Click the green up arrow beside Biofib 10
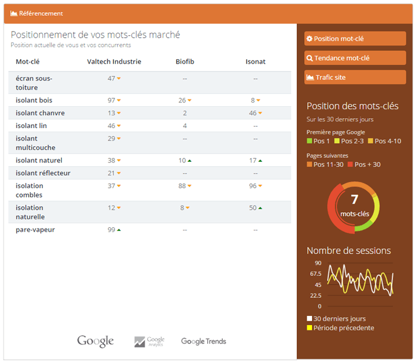This screenshot has height=362, width=415. [190, 161]
